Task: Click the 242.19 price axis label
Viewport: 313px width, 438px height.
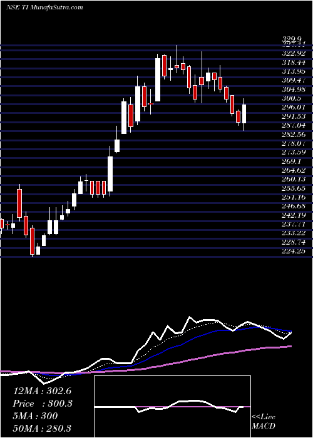Action: tap(295, 215)
